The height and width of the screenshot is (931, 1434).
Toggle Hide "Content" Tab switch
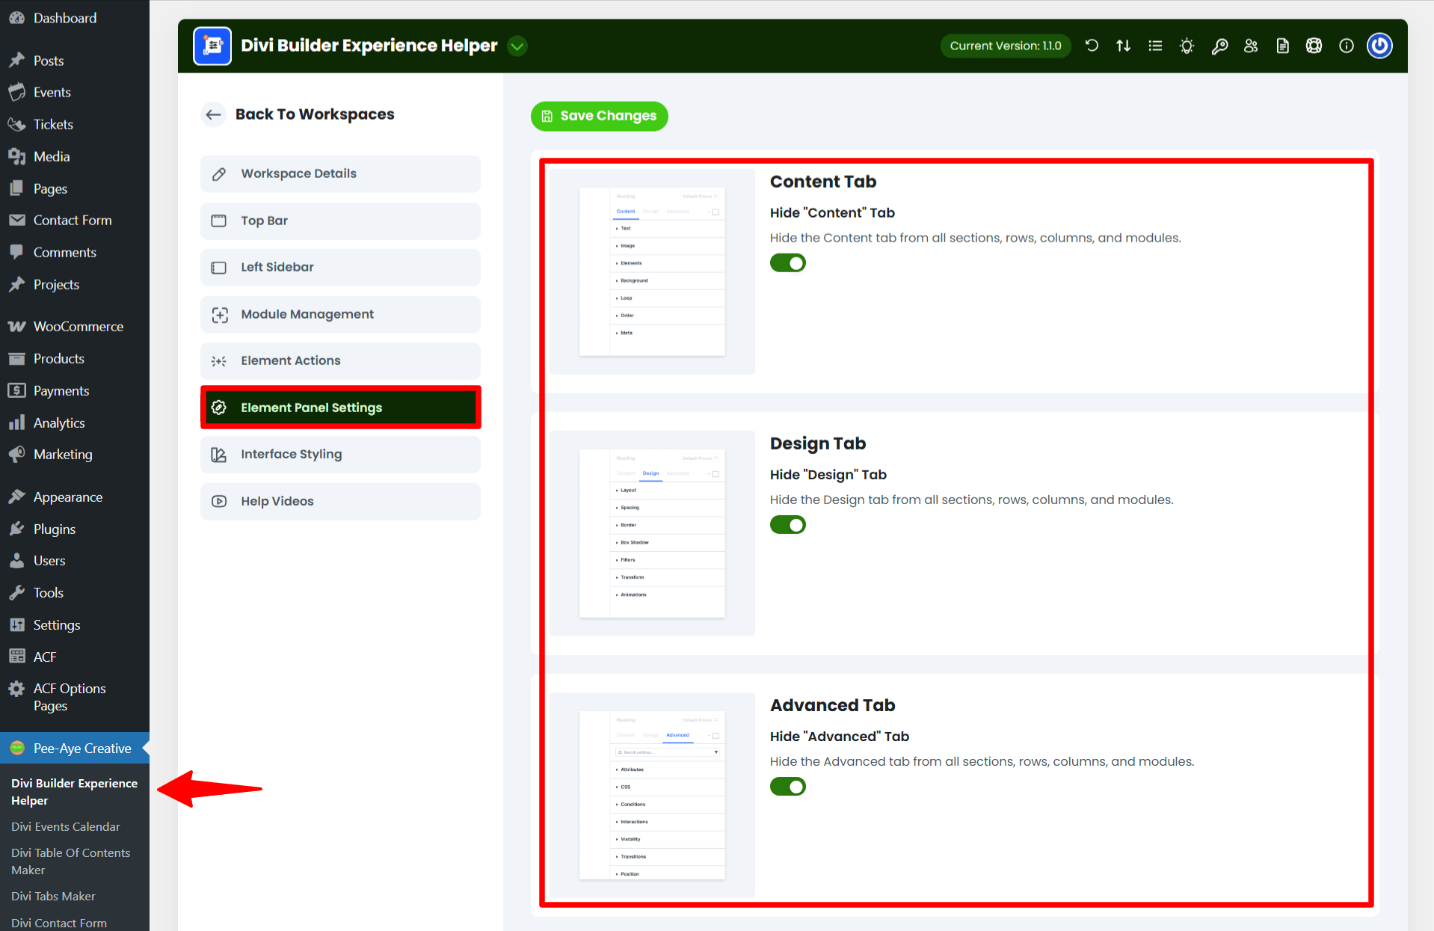(788, 263)
